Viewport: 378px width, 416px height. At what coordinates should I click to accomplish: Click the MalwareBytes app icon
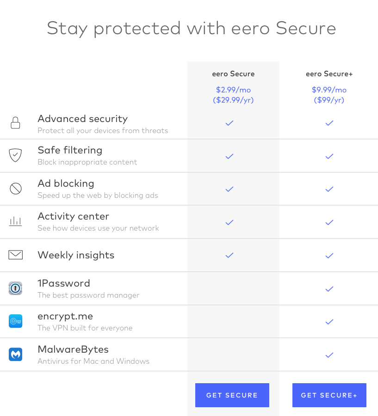coord(15,355)
